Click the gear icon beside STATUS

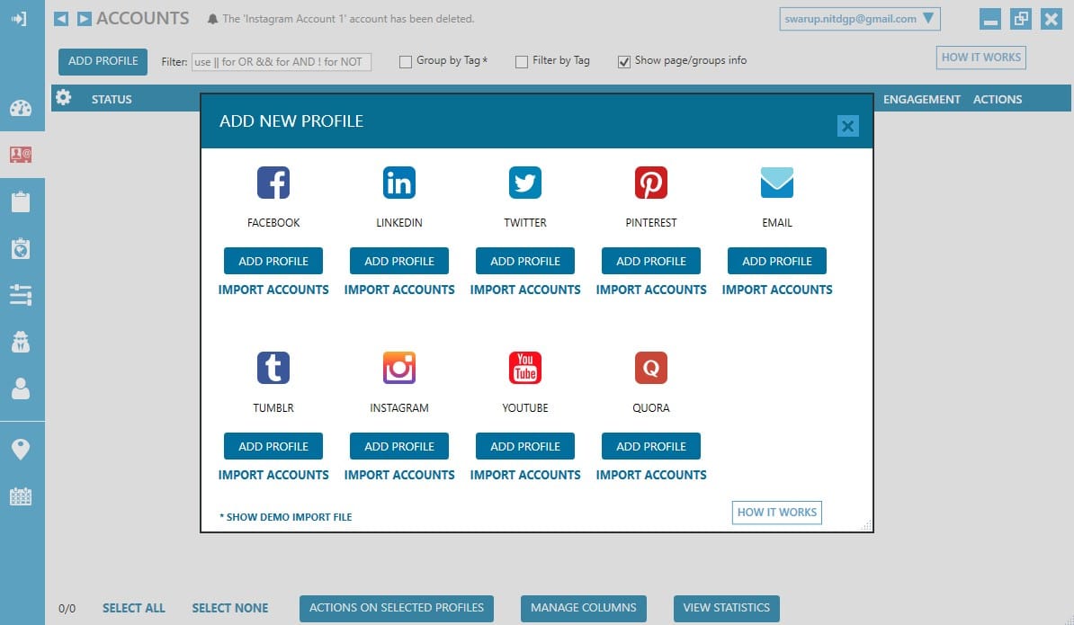(x=63, y=98)
